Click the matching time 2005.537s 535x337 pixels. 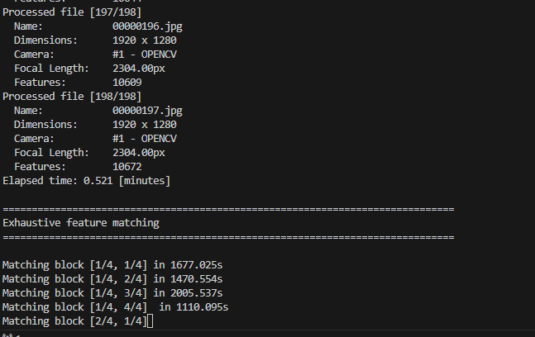click(x=196, y=293)
